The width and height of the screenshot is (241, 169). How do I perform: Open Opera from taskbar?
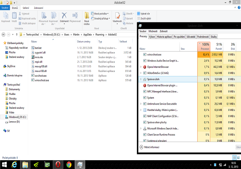tap(58, 165)
